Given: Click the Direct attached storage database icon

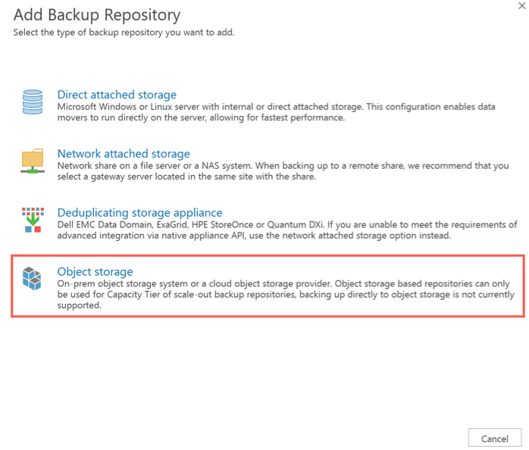Looking at the screenshot, I should (33, 102).
